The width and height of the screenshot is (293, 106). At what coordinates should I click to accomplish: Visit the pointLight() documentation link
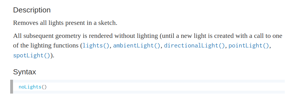click(249, 46)
